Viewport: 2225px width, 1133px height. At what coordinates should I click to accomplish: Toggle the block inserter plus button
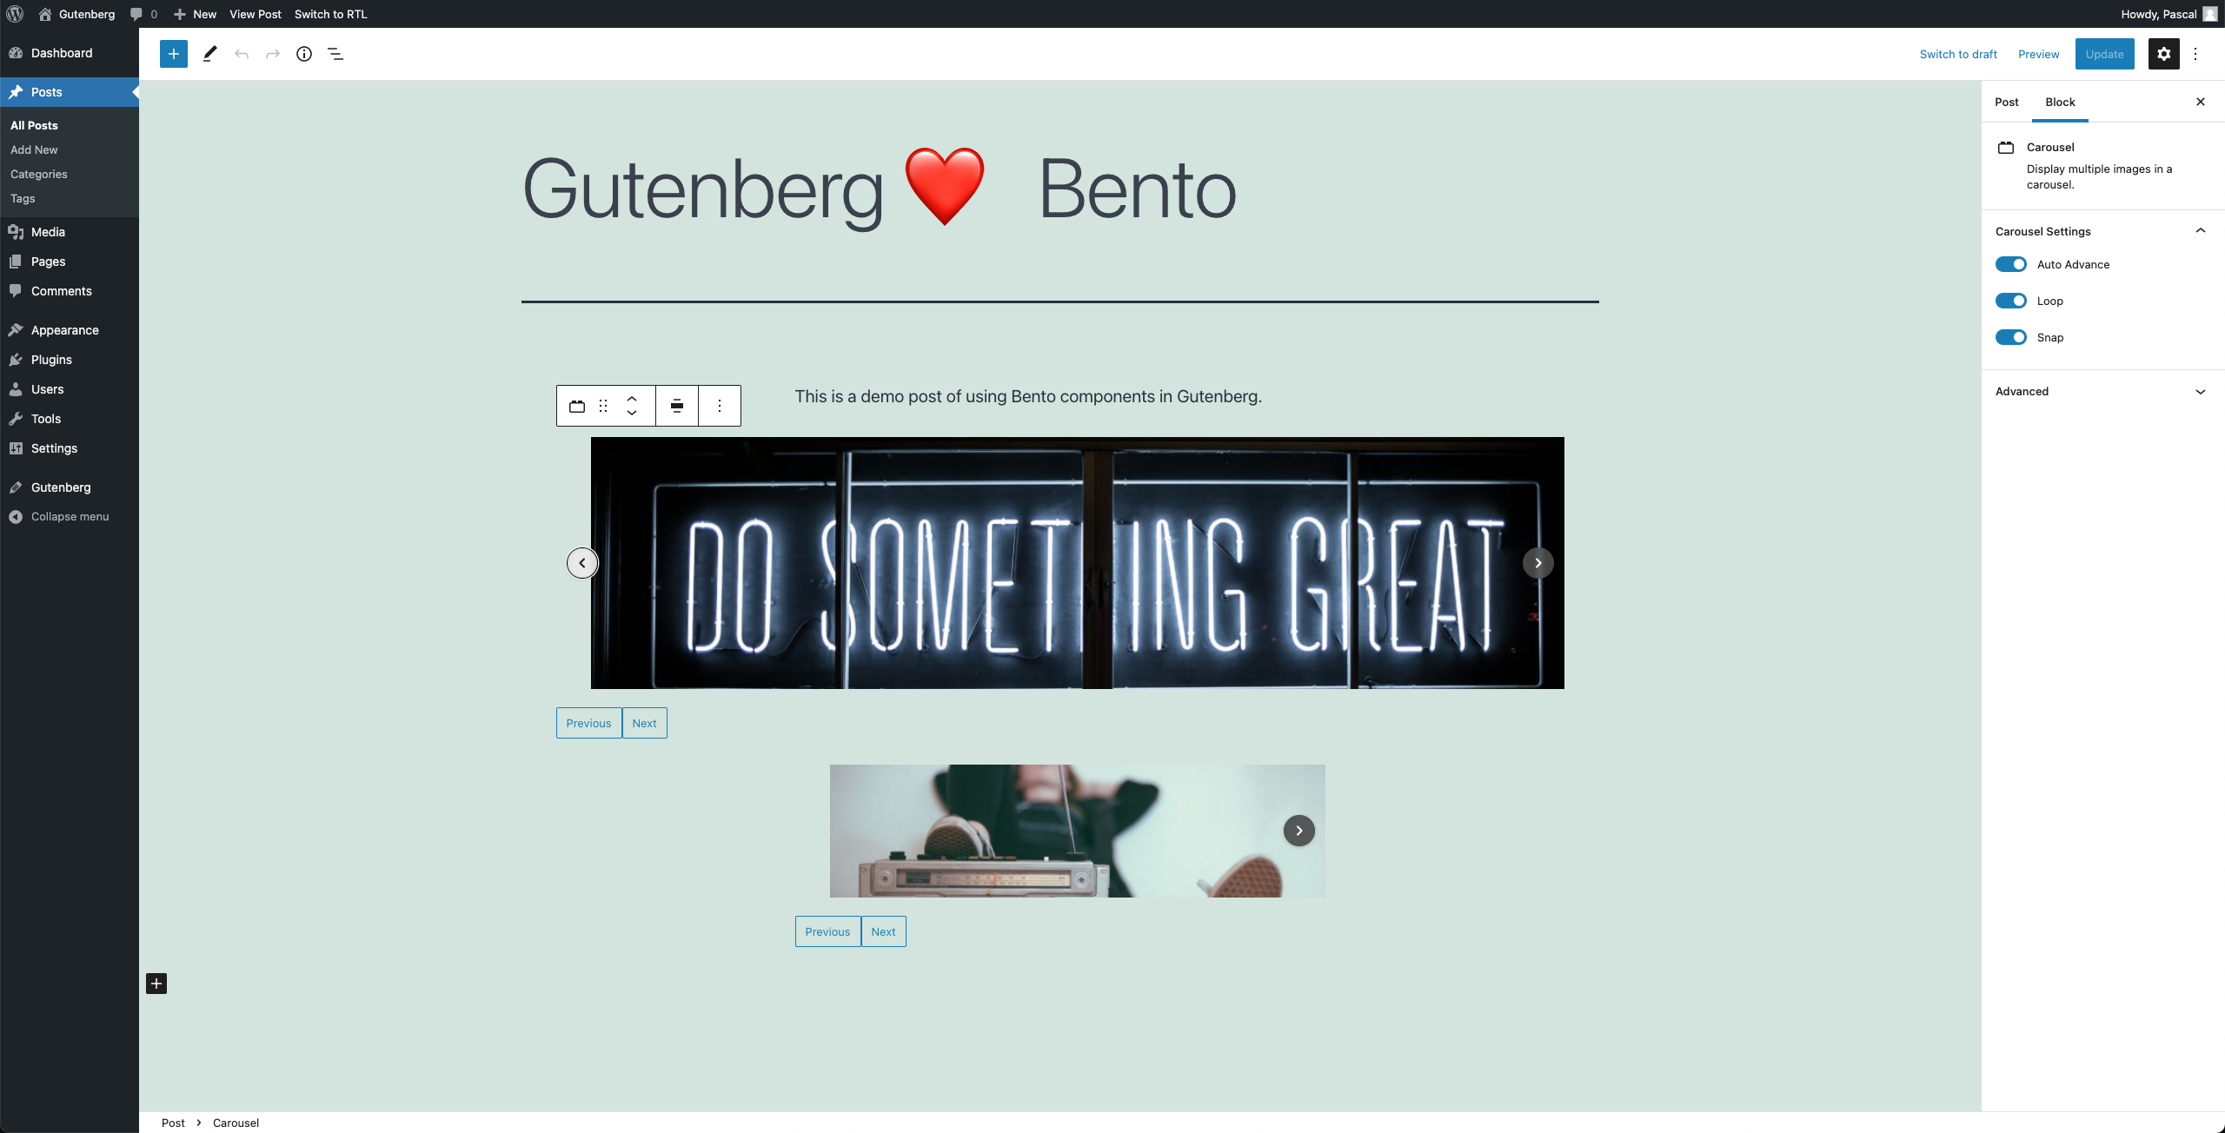(174, 54)
